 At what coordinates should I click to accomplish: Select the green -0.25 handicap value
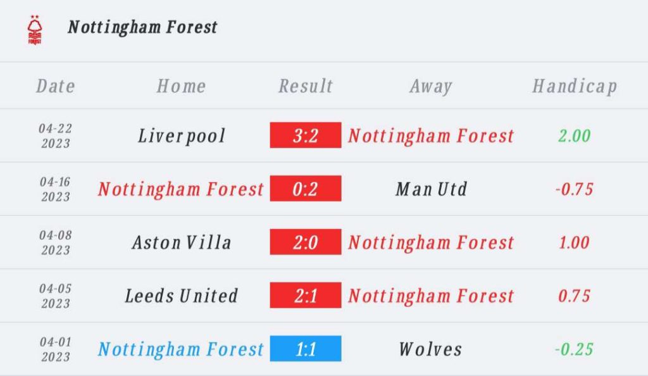[x=575, y=349]
